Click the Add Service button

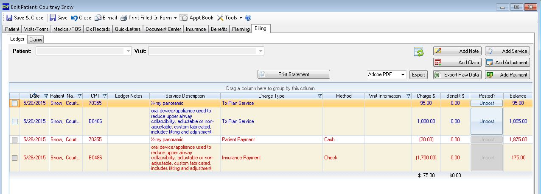(507, 51)
